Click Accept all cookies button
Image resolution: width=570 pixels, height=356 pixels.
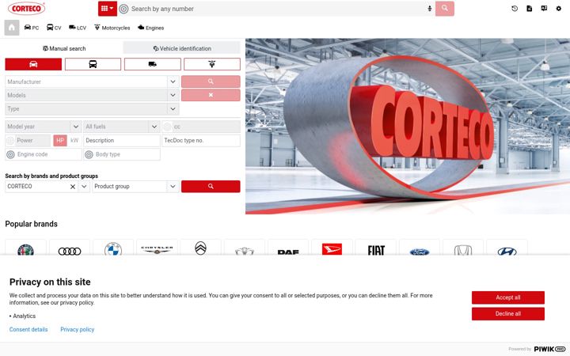point(507,297)
